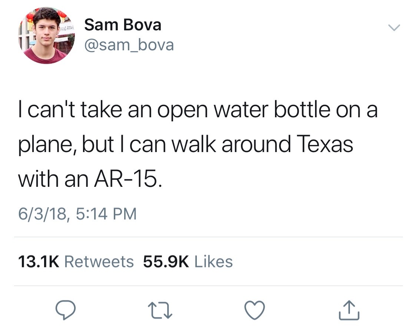View the 55.9K Likes list
The width and height of the screenshot is (417, 330).
(x=188, y=262)
